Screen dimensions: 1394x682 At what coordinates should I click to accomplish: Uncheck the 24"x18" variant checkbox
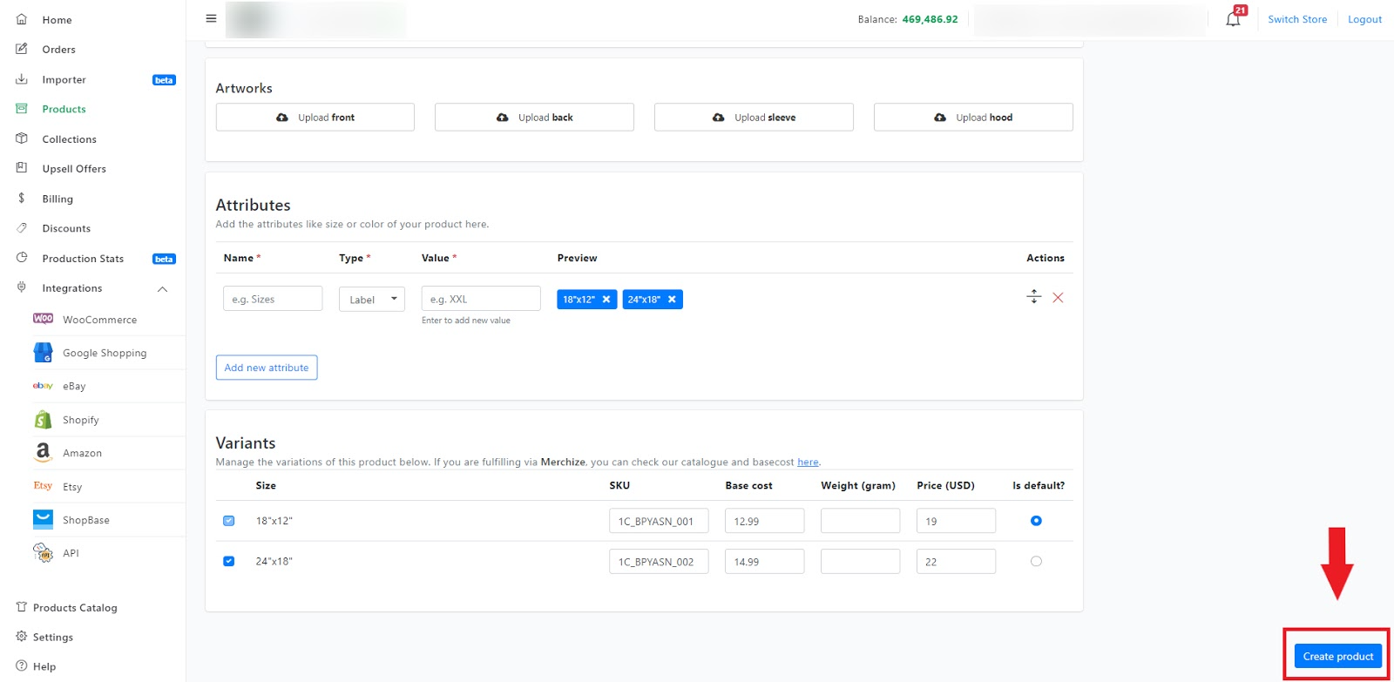(228, 561)
